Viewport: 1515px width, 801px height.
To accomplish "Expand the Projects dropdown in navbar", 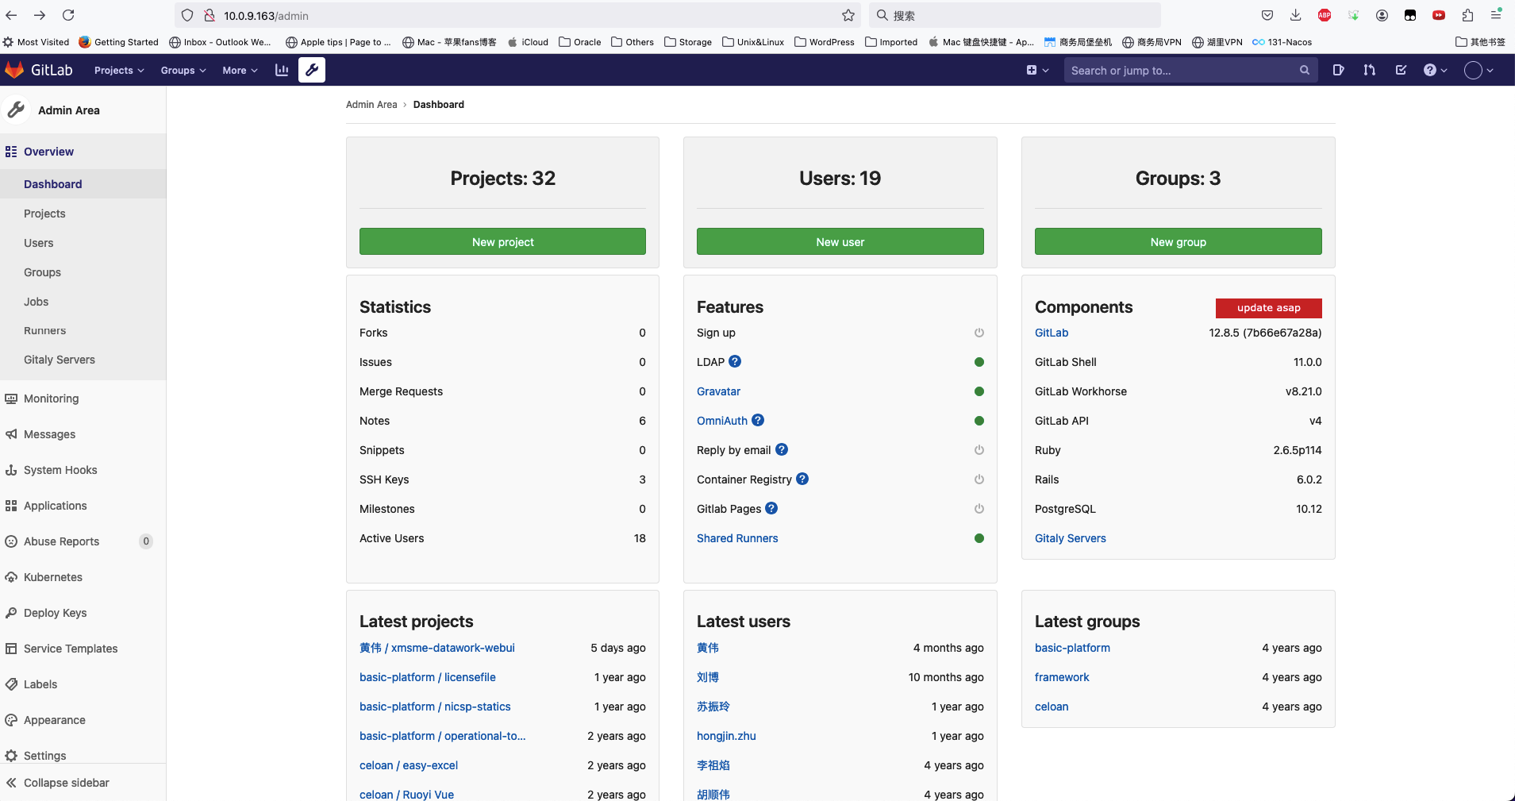I will [x=119, y=70].
